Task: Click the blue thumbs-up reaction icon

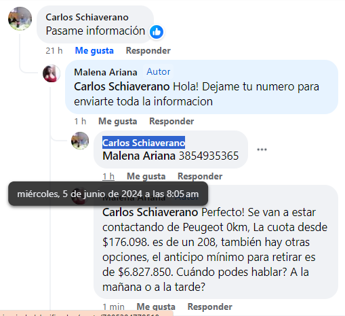Action: (x=157, y=32)
